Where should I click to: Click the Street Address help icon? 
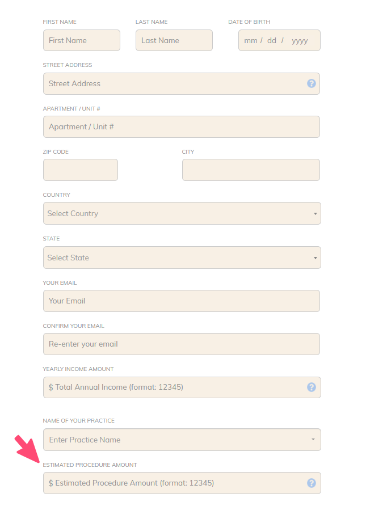[x=312, y=83]
